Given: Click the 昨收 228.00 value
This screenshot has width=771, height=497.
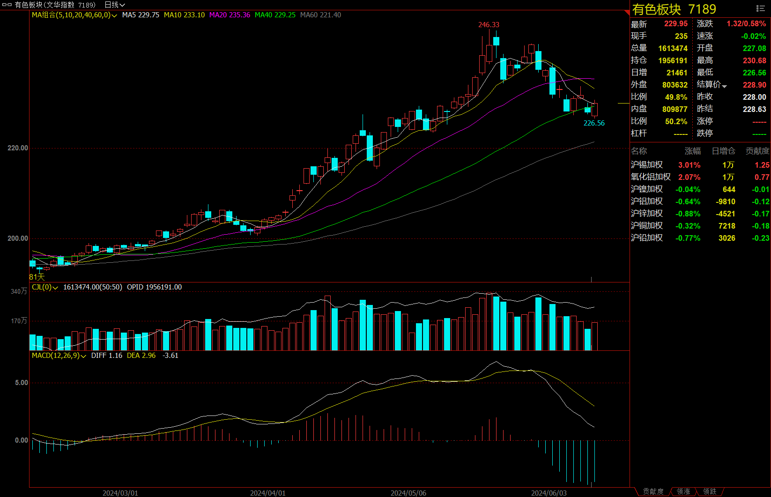Looking at the screenshot, I should point(755,97).
